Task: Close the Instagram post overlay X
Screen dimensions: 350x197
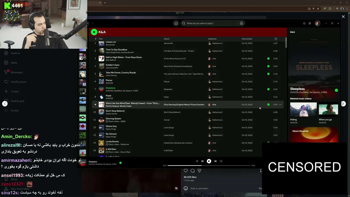Action: (343, 17)
